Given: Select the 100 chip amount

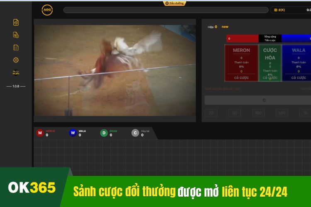Looking at the screenshot, I should [x=258, y=113].
